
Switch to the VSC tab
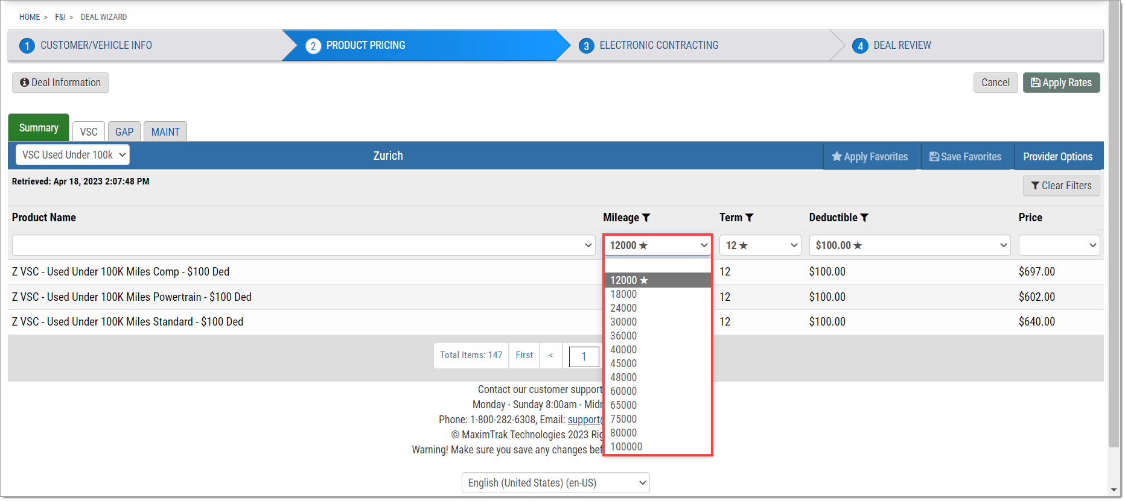[x=89, y=131]
